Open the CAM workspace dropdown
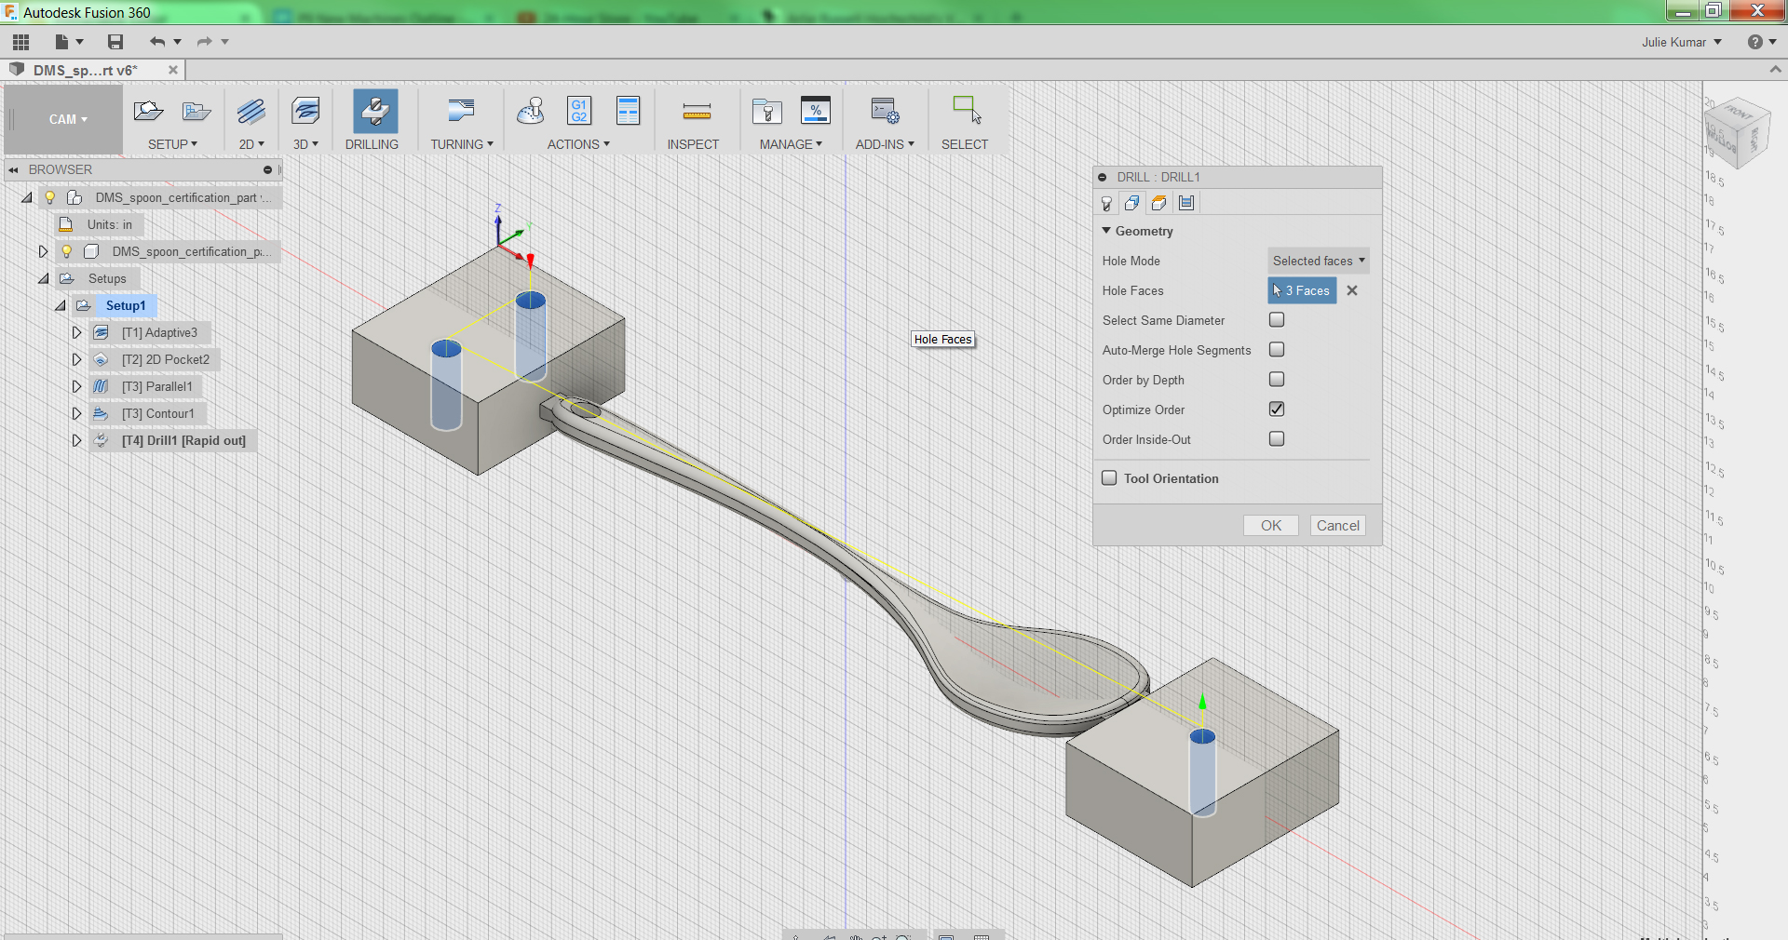The image size is (1788, 940). point(63,119)
